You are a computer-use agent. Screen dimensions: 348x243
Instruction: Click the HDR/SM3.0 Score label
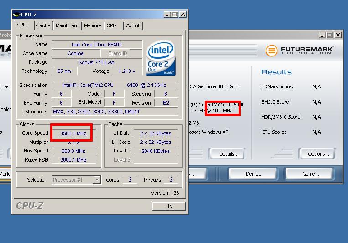[x=282, y=117]
